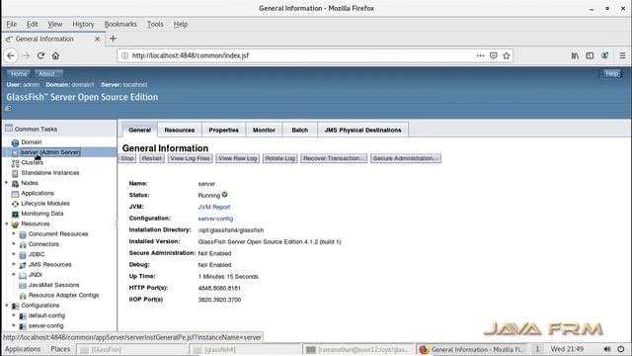Stop the server with Stop button
Viewport: 632px width, 356px height.
127,158
